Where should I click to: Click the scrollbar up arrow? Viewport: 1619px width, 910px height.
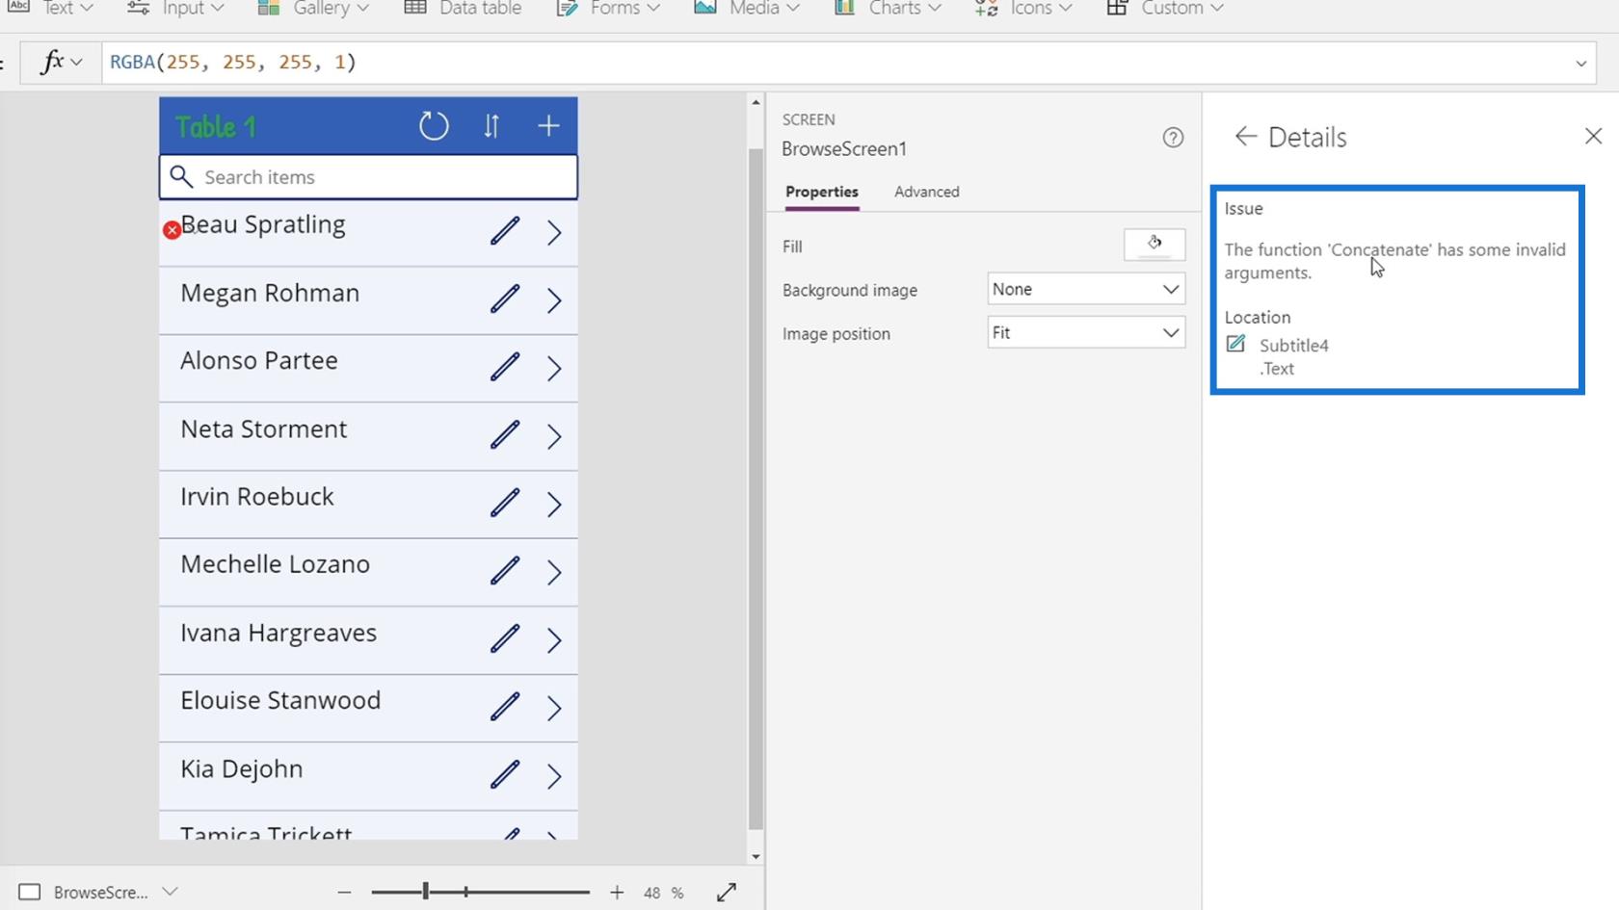click(756, 102)
